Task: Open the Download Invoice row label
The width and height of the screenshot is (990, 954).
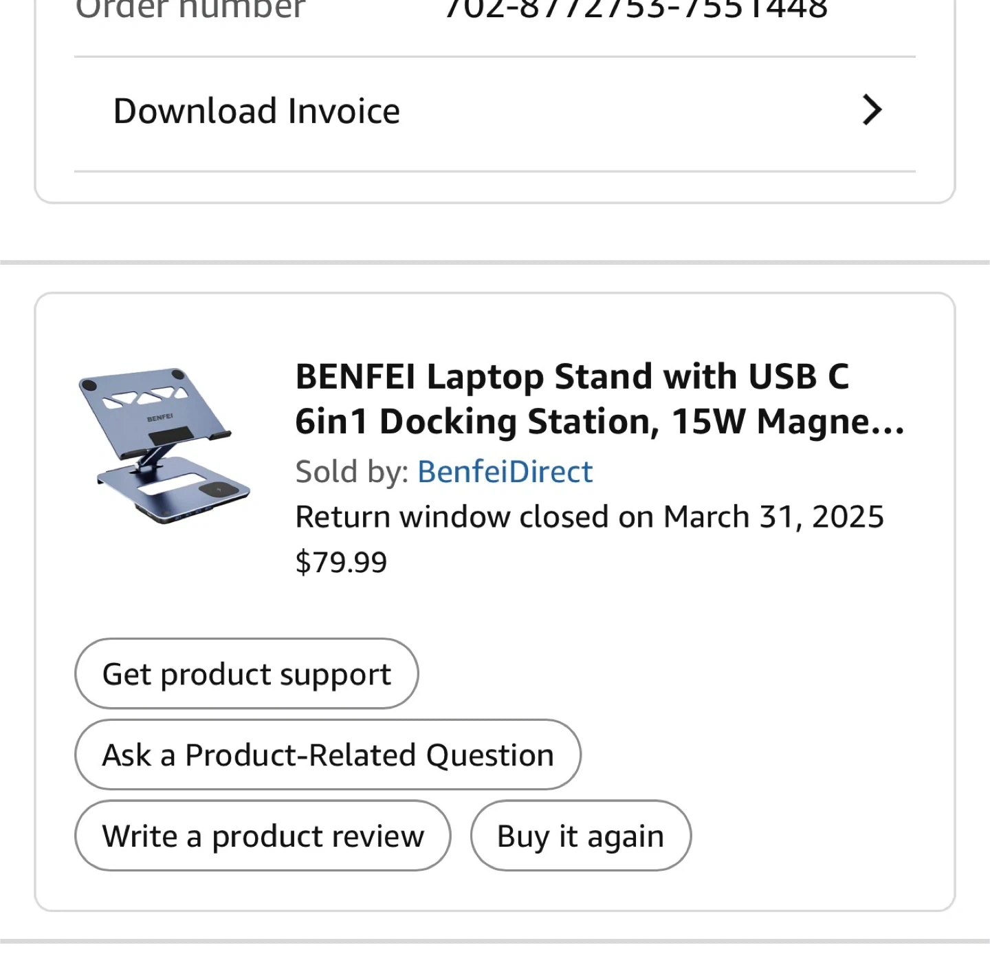Action: coord(256,111)
